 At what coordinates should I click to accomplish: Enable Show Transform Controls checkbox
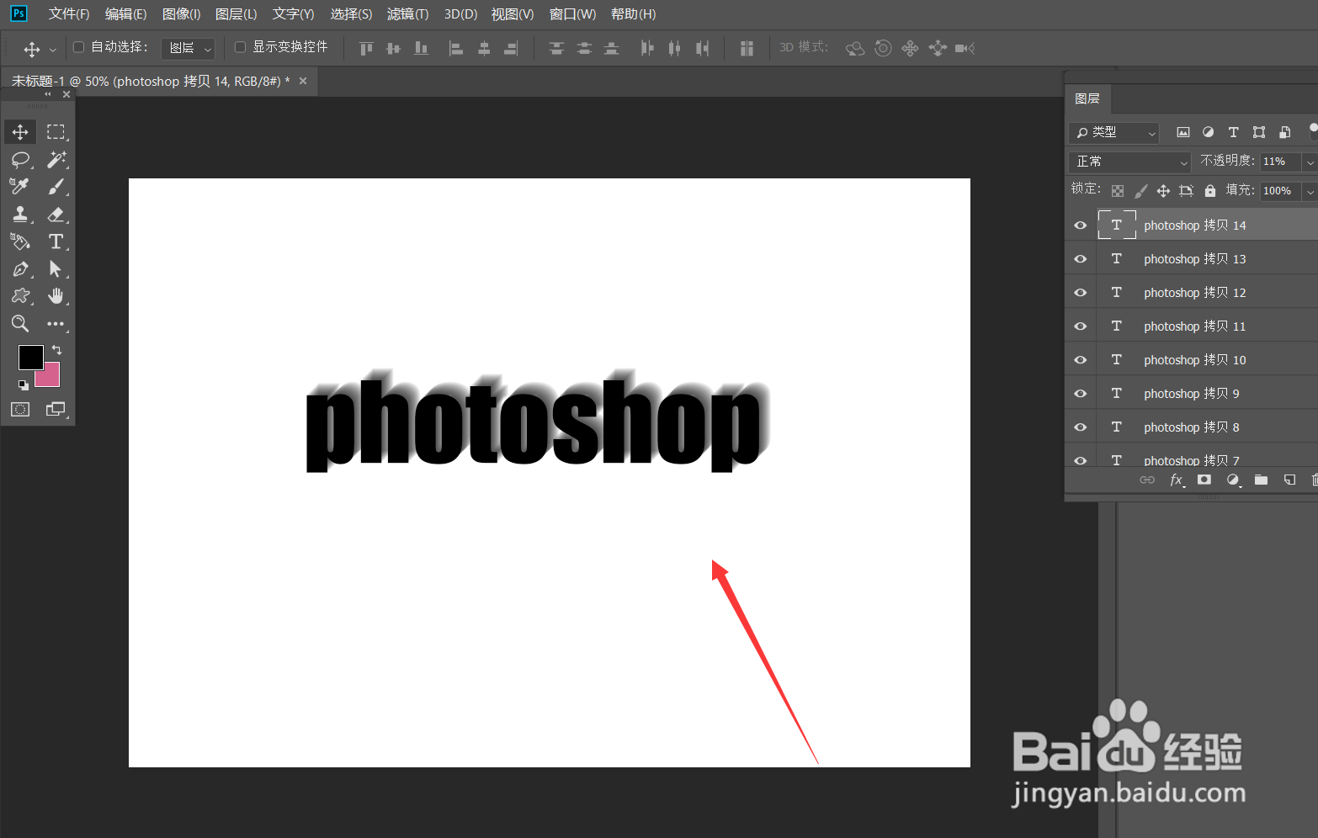(240, 47)
